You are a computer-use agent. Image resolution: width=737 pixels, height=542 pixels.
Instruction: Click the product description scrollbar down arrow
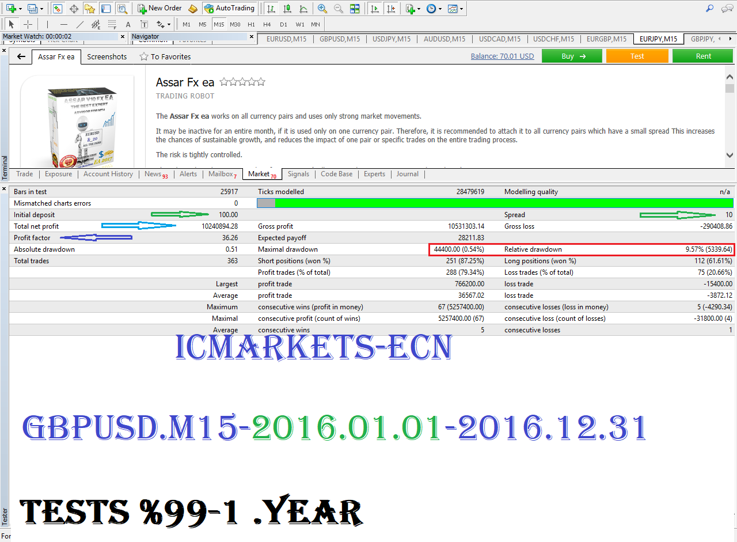click(x=730, y=156)
